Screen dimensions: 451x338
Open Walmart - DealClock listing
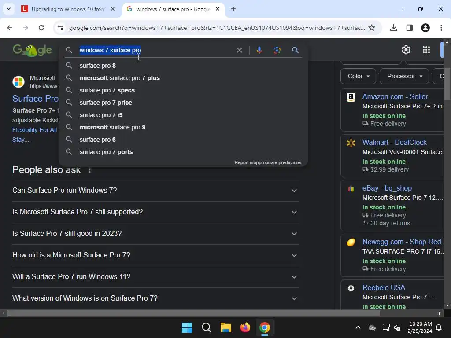[394, 142]
